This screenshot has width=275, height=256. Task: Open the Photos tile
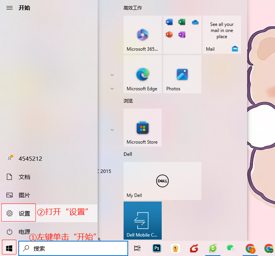182,74
